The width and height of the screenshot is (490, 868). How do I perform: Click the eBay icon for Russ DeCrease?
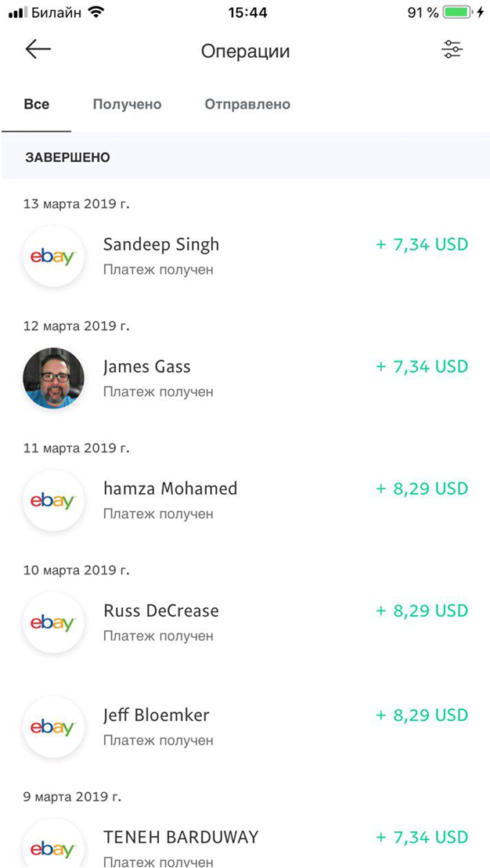point(53,622)
